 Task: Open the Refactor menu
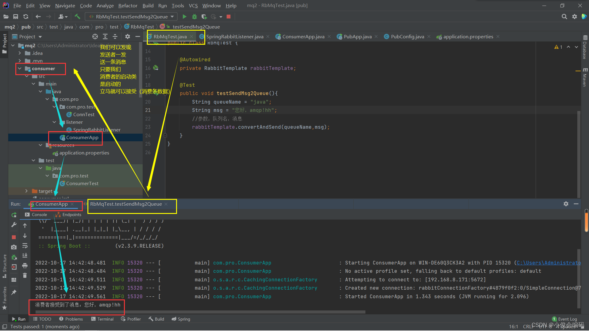128,6
